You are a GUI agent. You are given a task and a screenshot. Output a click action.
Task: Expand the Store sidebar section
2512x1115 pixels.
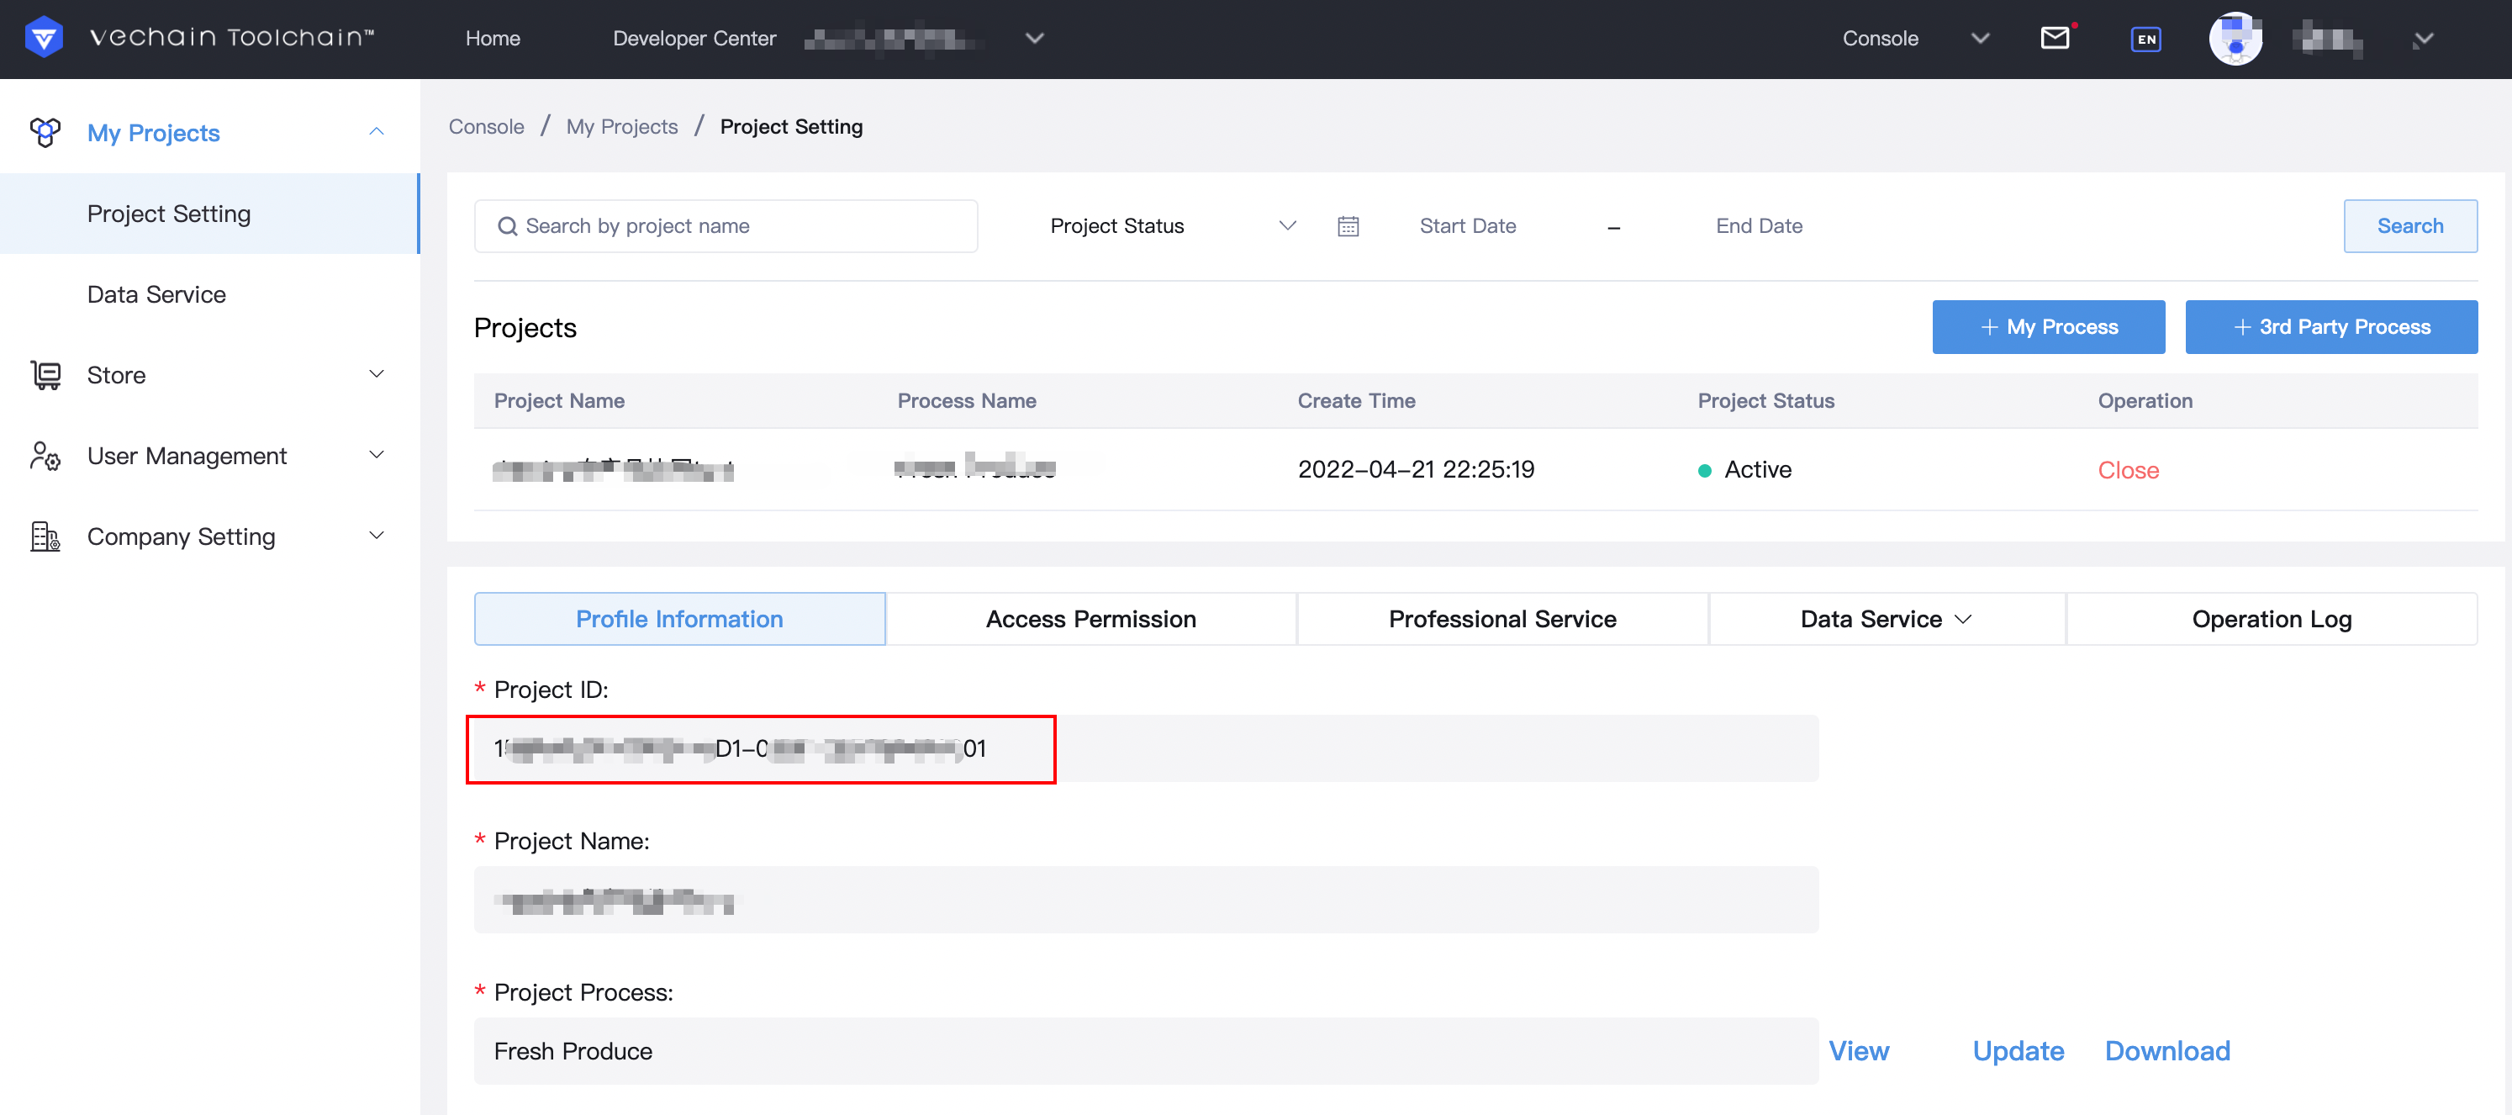point(377,374)
